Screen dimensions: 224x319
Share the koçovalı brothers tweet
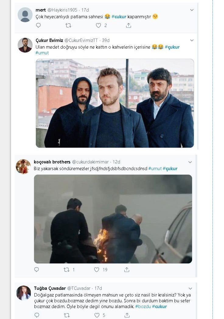[x=127, y=269]
